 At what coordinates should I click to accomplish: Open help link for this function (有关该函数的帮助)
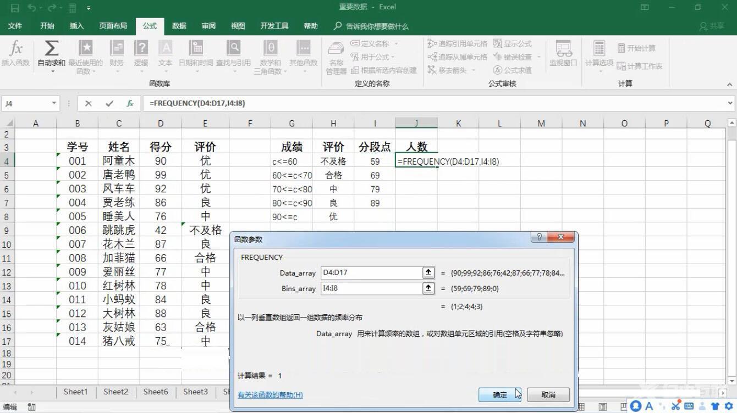point(270,395)
